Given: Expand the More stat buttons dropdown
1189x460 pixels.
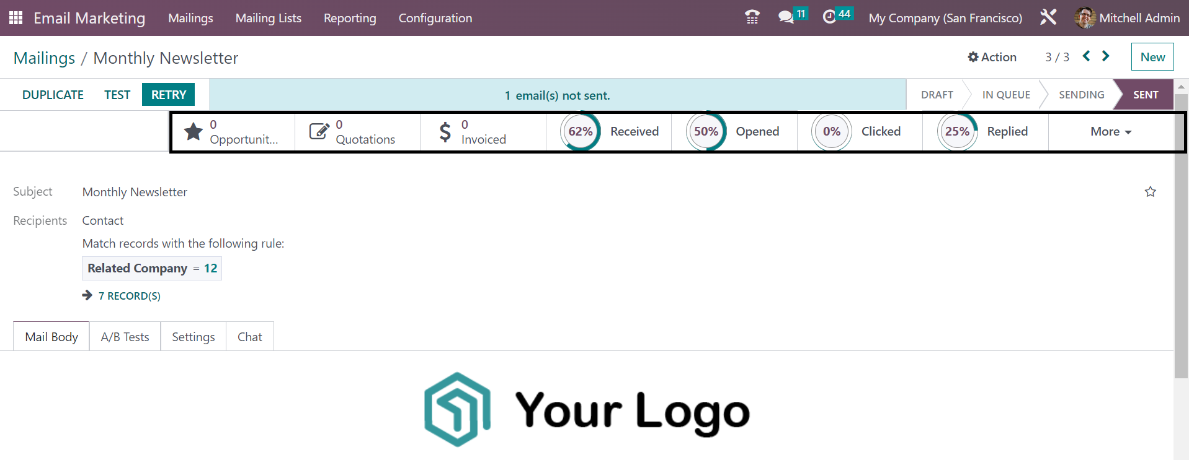Looking at the screenshot, I should click(x=1111, y=131).
